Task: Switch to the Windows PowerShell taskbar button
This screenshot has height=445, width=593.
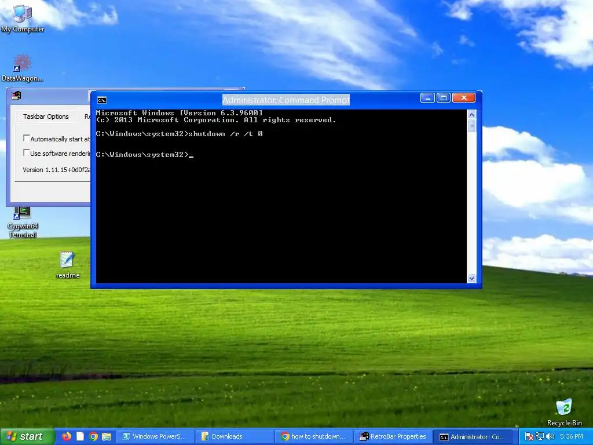Action: pos(155,436)
